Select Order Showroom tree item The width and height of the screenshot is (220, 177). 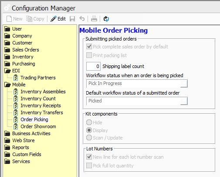coord(38,126)
